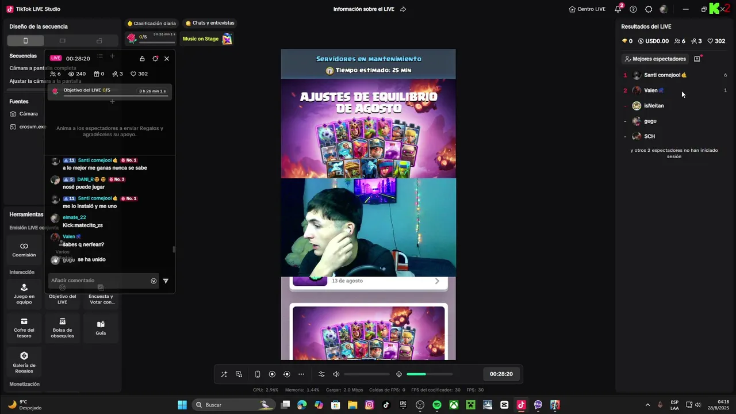Open the Music on Stage banner
The height and width of the screenshot is (414, 736).
coord(207,39)
